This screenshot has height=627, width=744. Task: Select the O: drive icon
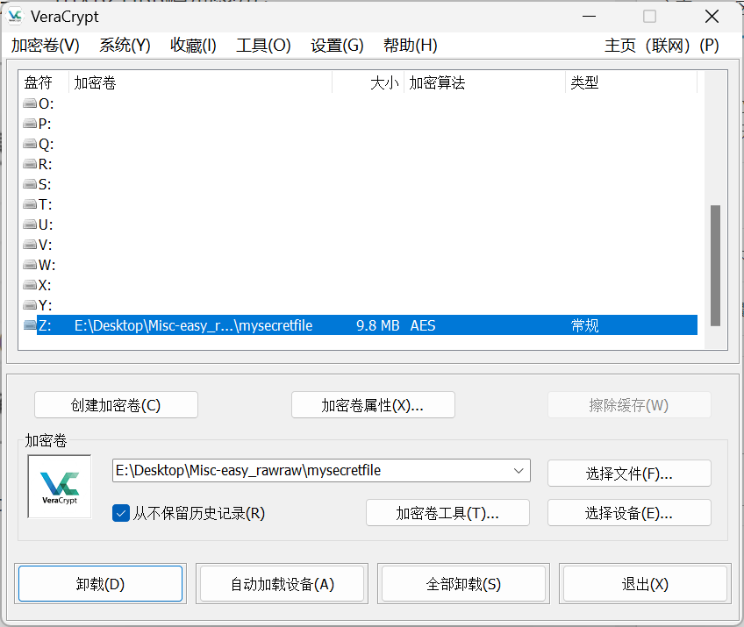[x=31, y=103]
